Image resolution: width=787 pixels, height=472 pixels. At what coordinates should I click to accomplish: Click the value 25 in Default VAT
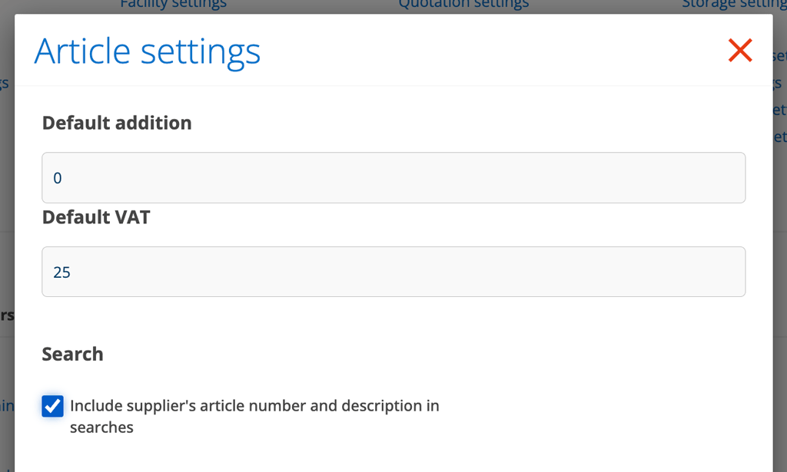tap(62, 272)
